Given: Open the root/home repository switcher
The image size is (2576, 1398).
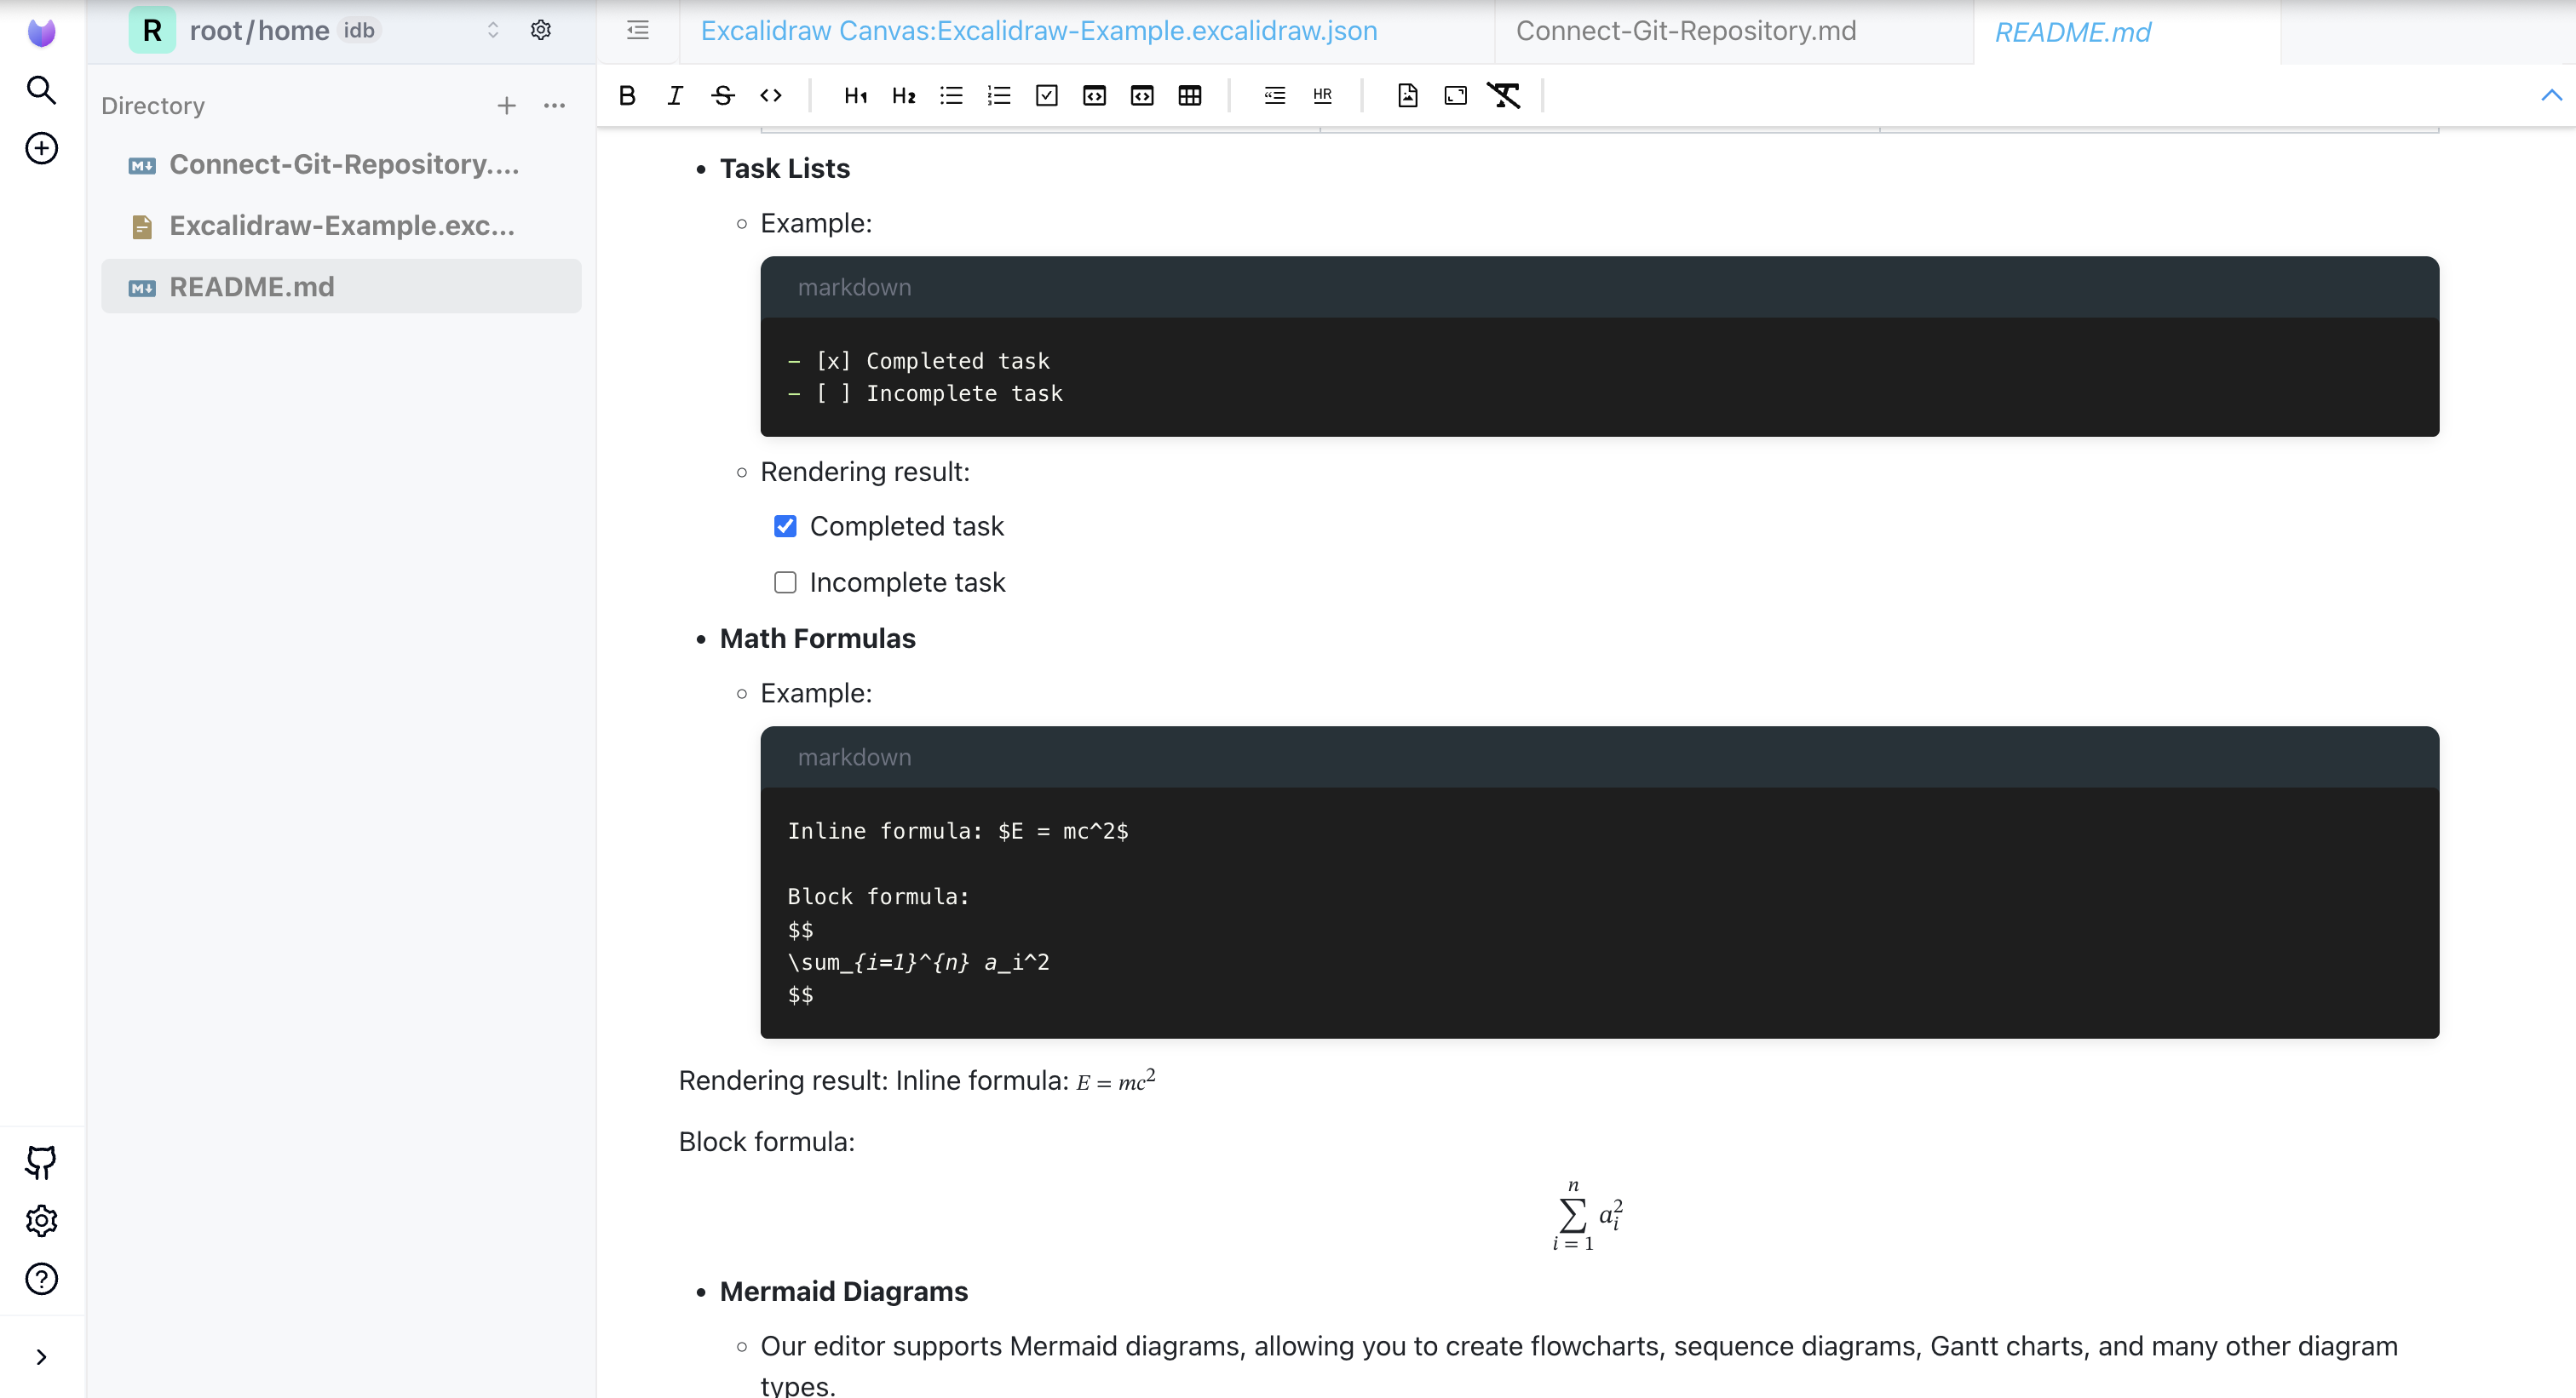Looking at the screenshot, I should coord(493,30).
